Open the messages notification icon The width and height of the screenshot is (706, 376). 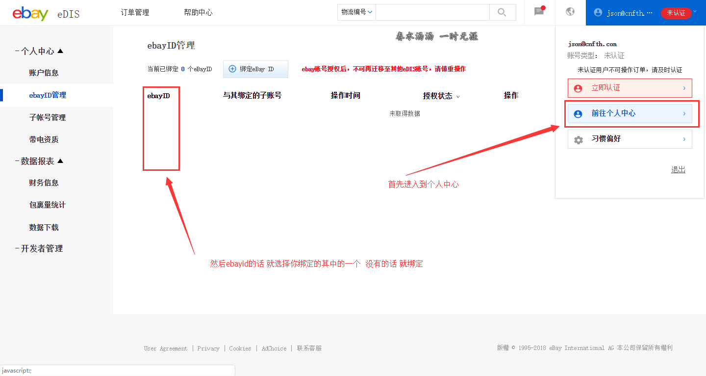coord(539,11)
